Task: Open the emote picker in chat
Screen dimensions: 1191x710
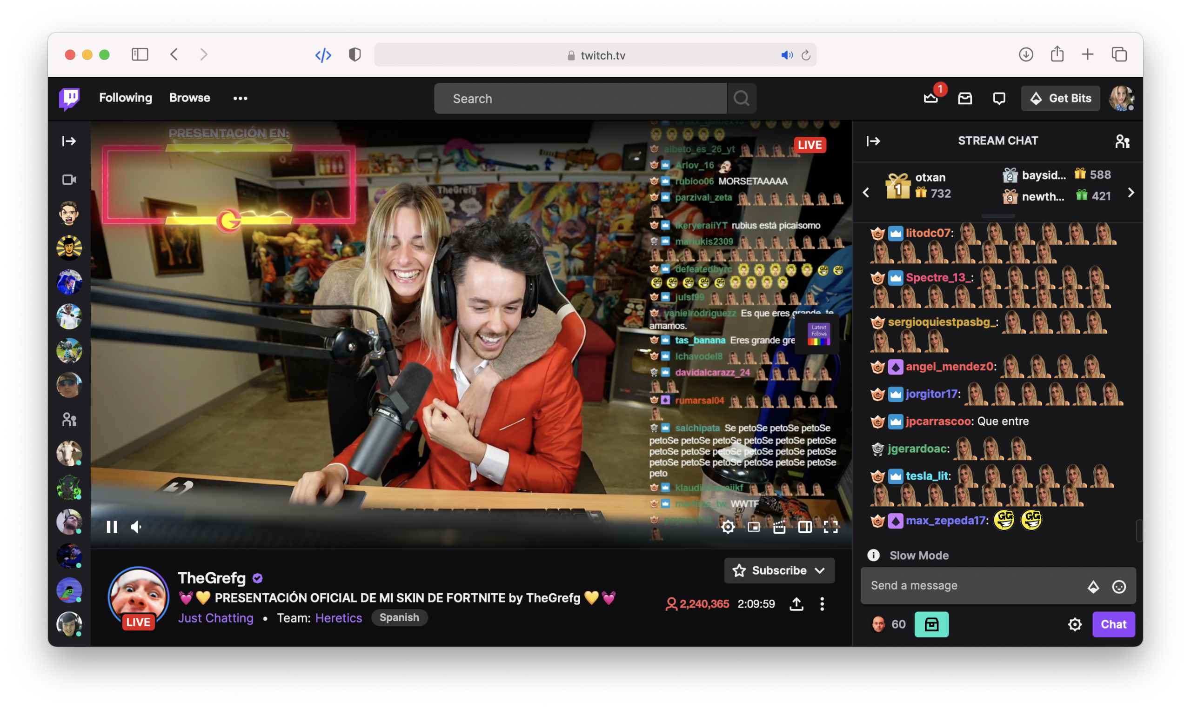Action: (x=1119, y=586)
